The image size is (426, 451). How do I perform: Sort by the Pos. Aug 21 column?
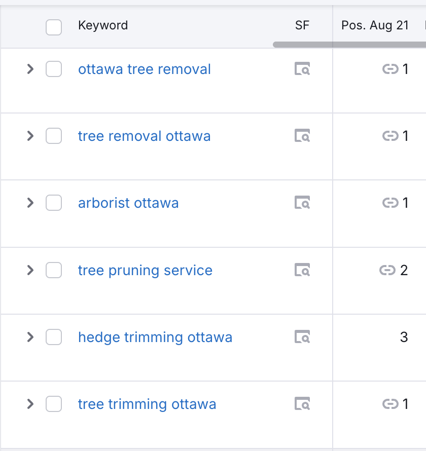[x=375, y=25]
